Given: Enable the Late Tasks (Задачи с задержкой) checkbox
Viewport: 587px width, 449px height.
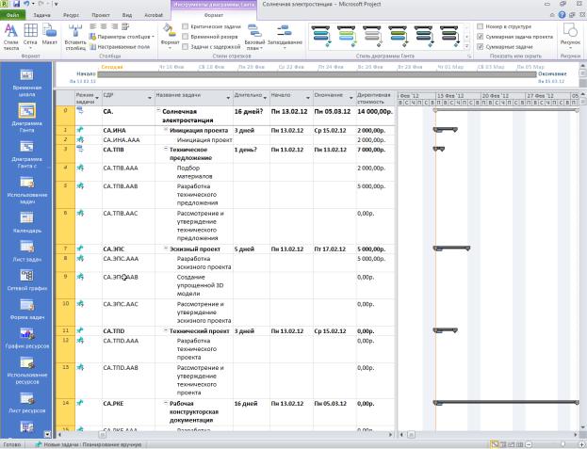Looking at the screenshot, I should pos(185,47).
